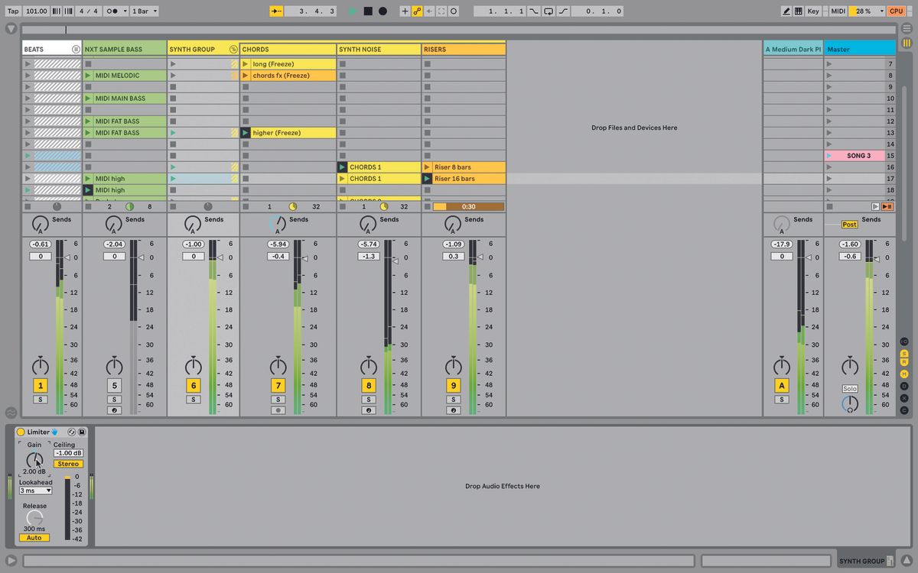The image size is (918, 573).
Task: Toggle Auto release on the Limiter
Action: pos(34,538)
